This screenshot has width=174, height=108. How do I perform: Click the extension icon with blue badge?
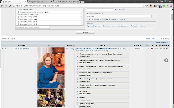[x=160, y=6]
